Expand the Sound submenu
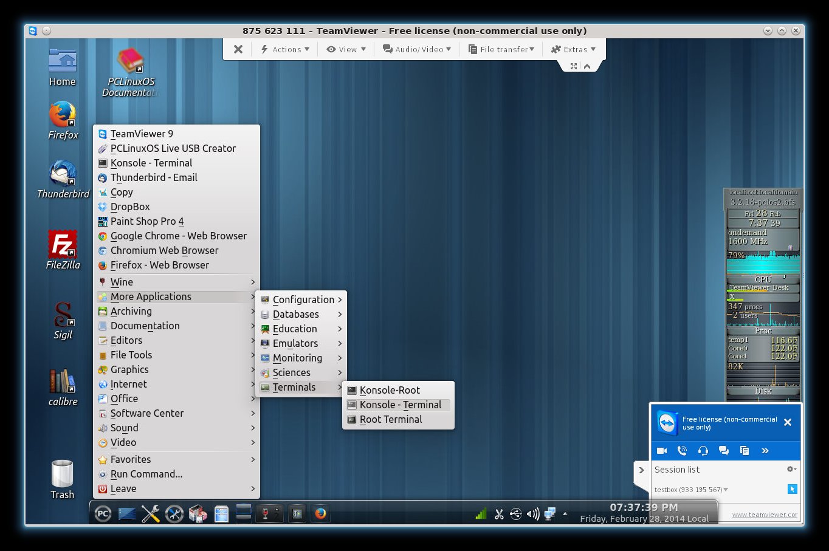 pyautogui.click(x=176, y=428)
